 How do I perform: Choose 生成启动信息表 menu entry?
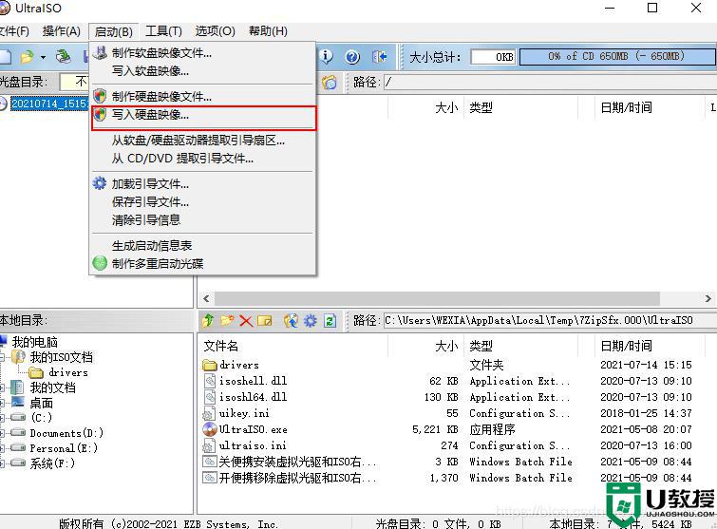(204, 246)
